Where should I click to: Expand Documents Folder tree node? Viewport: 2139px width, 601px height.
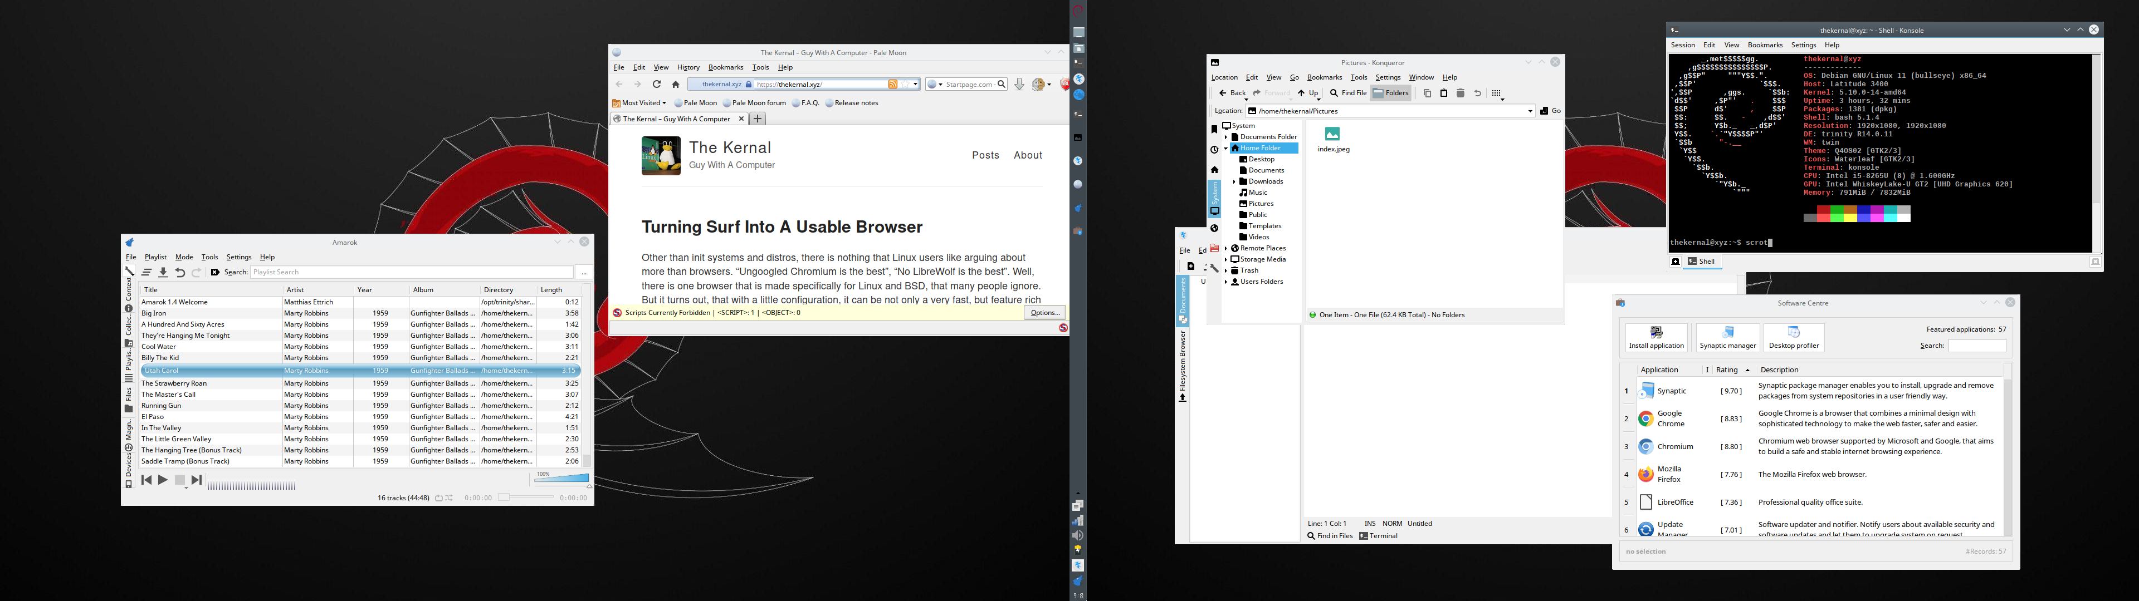tap(1225, 137)
